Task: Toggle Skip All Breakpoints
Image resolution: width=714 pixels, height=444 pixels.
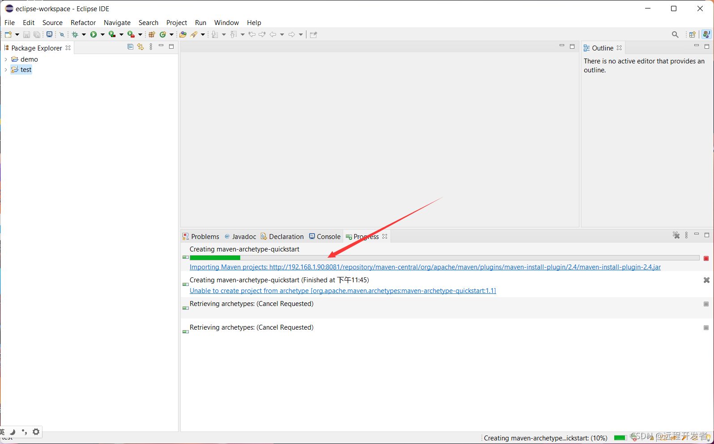Action: coord(62,34)
